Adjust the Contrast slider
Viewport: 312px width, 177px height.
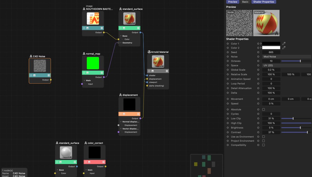point(296,132)
